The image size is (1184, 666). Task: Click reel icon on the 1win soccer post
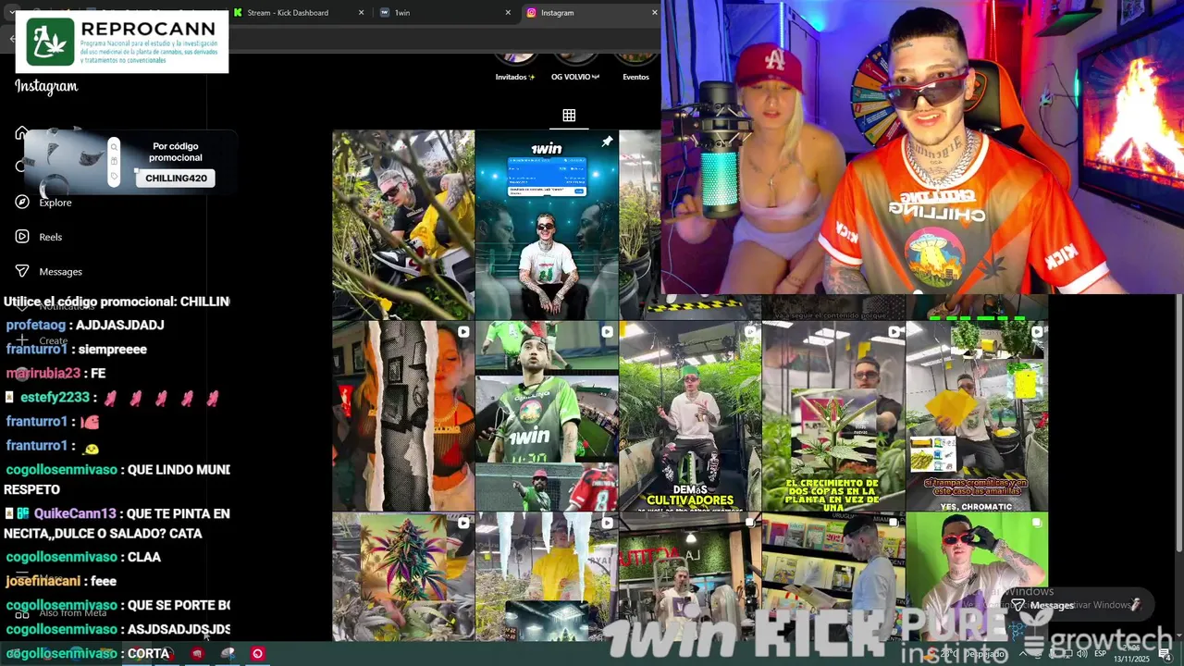click(607, 332)
